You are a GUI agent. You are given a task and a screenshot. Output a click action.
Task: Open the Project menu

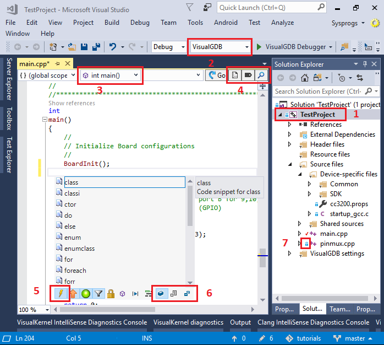pos(83,23)
